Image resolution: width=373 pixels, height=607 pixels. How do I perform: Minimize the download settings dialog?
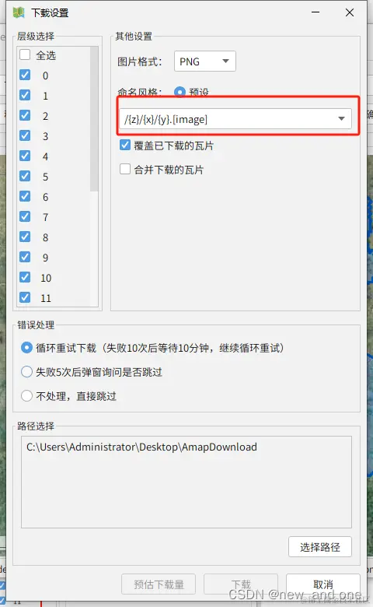[315, 12]
